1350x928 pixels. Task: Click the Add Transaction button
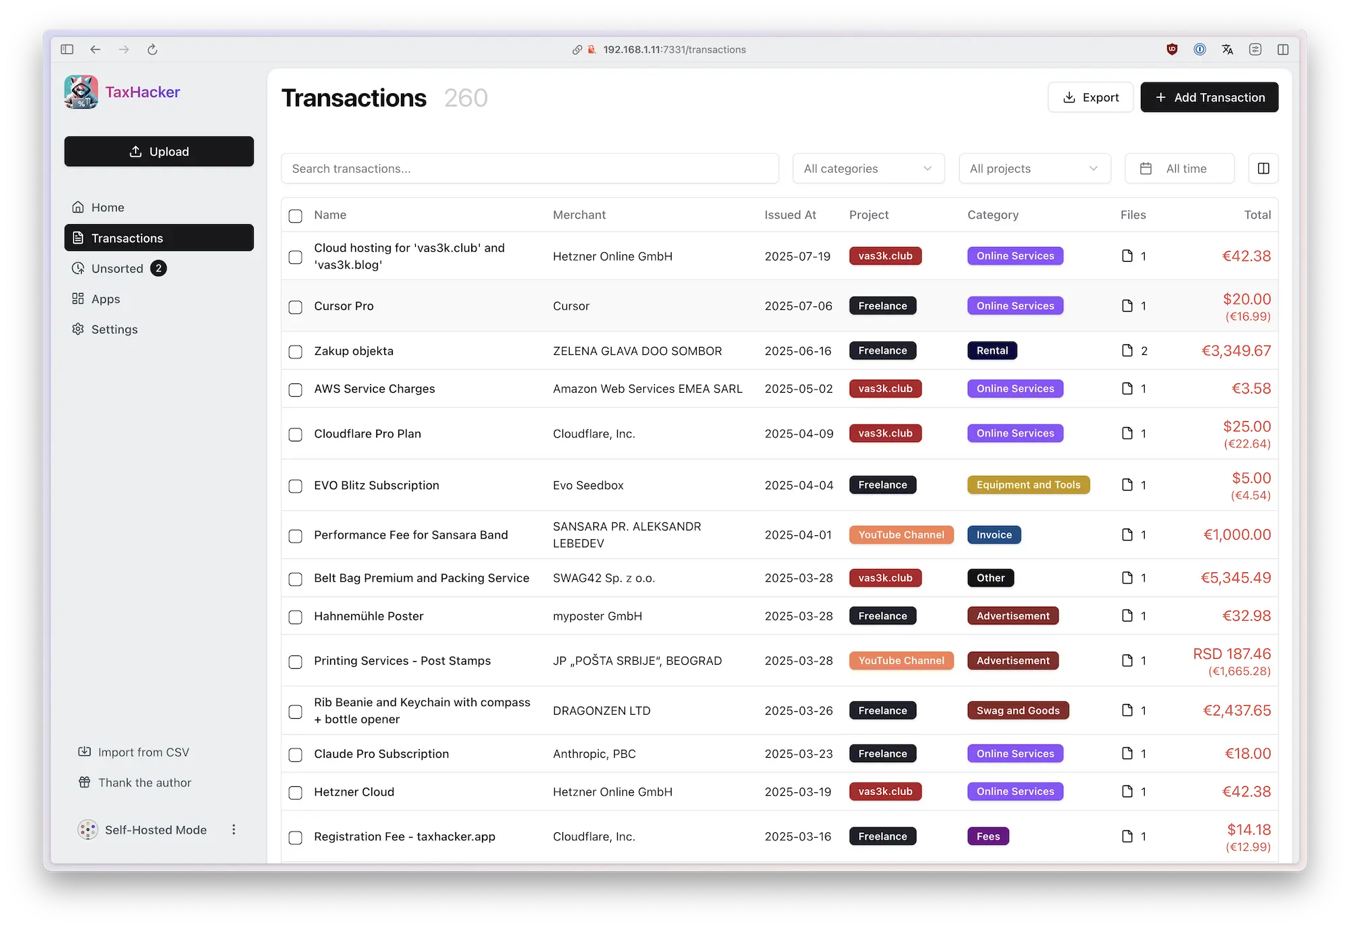(x=1209, y=97)
